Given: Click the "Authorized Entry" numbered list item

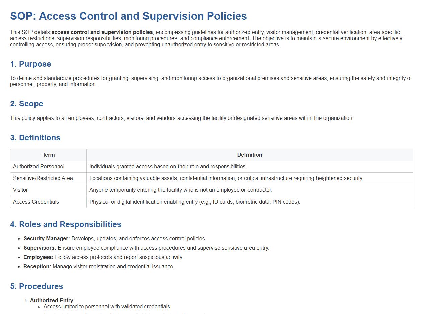Looking at the screenshot, I should pos(52,301).
